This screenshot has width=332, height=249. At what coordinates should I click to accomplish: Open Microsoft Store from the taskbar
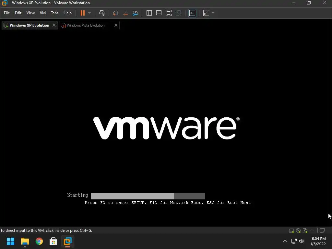(53, 241)
